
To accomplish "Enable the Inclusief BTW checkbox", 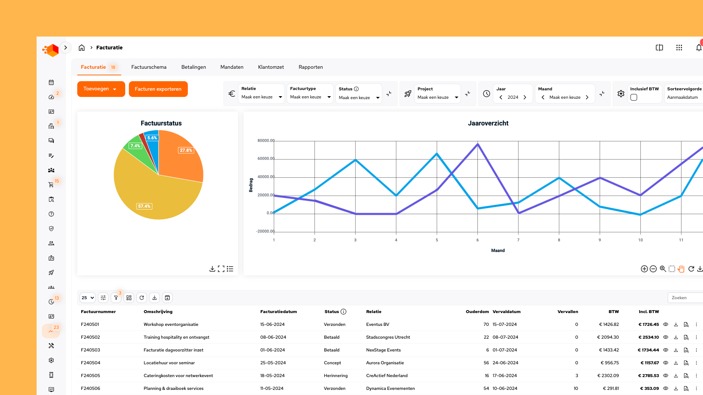I will pyautogui.click(x=634, y=97).
